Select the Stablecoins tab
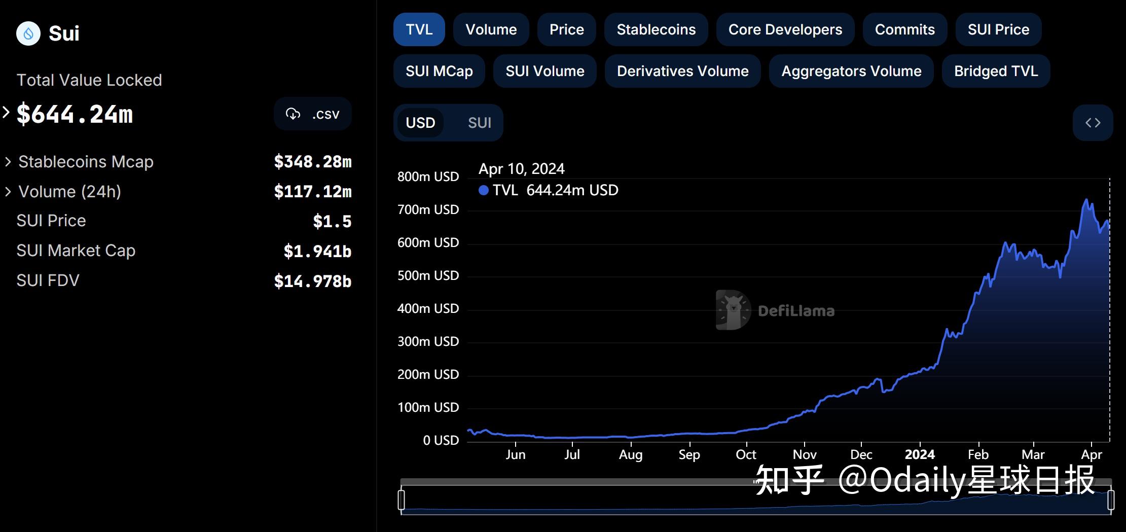The height and width of the screenshot is (532, 1126). pos(656,29)
